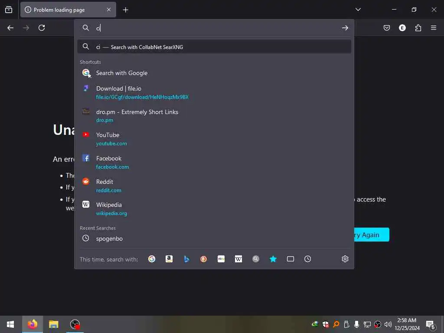Click the Safely Remove Hardware USB tray icon
Viewport: 444px width, 333px height.
[x=346, y=324]
